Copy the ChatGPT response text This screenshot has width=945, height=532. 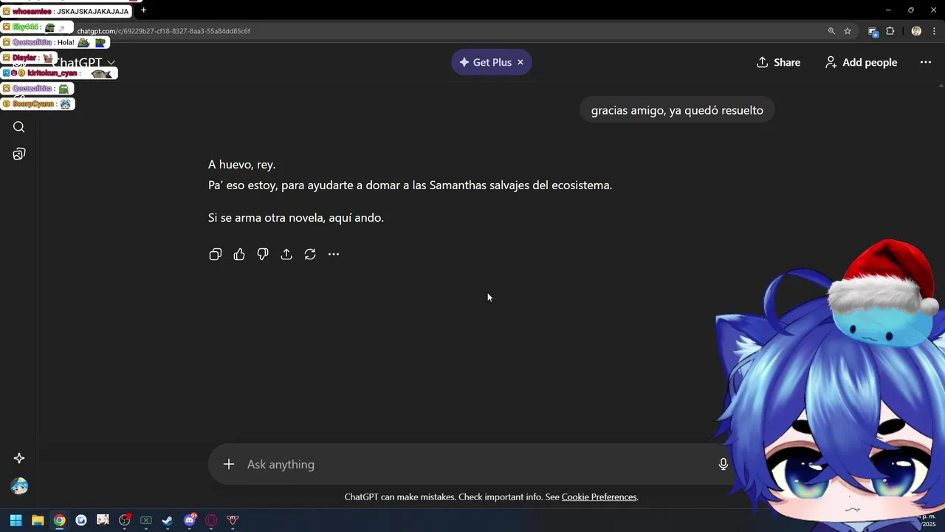(x=216, y=254)
